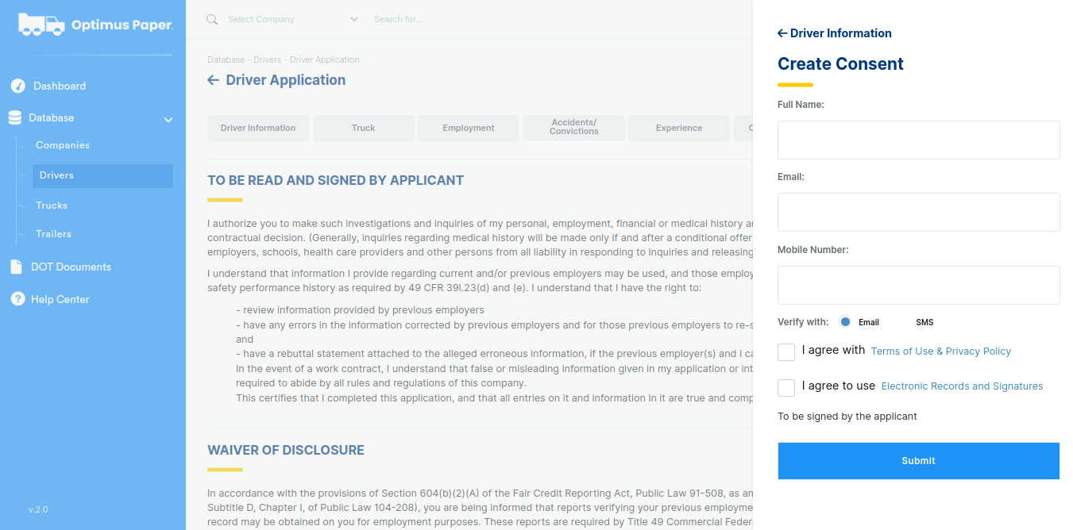Open the Help Center menu item

[x=60, y=299]
